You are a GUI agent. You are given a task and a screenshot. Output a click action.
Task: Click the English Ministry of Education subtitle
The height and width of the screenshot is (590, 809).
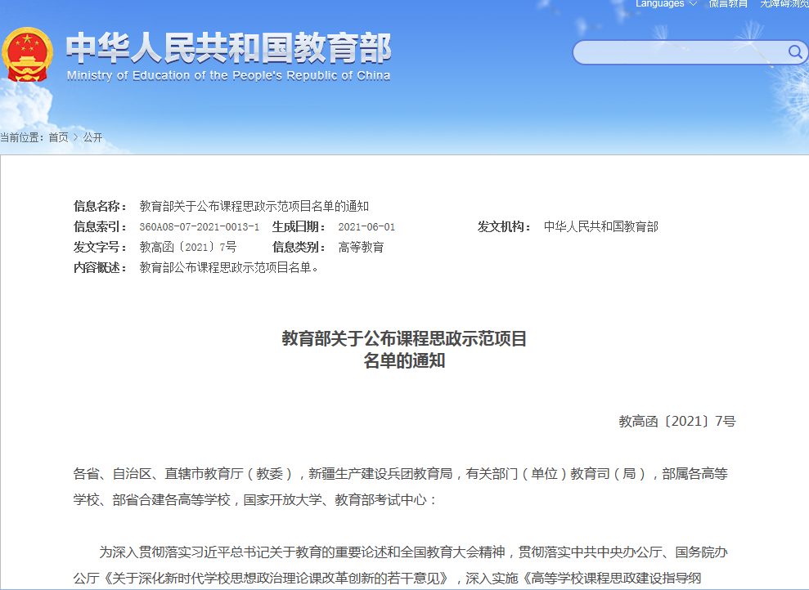pyautogui.click(x=228, y=76)
